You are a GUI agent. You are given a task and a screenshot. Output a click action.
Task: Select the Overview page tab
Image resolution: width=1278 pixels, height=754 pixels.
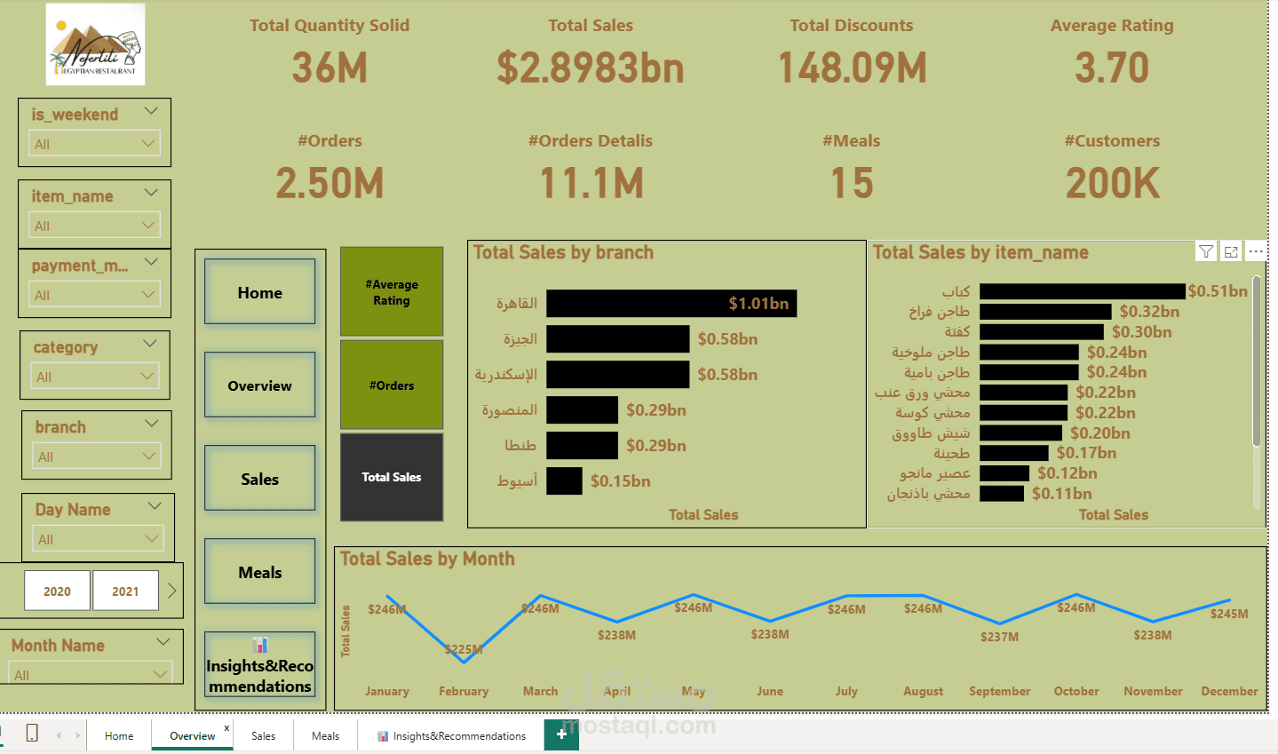(192, 735)
